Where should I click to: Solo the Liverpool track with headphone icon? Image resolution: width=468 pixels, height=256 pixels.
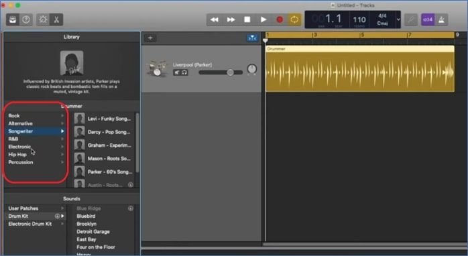click(x=184, y=72)
